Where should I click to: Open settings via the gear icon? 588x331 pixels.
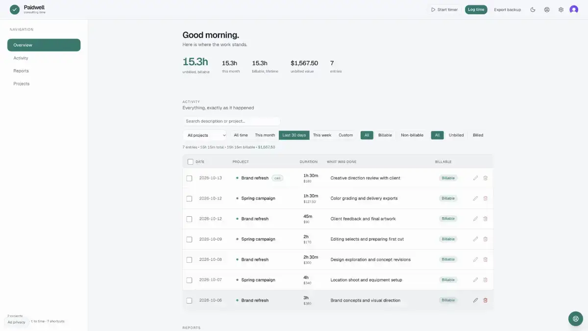pyautogui.click(x=561, y=9)
